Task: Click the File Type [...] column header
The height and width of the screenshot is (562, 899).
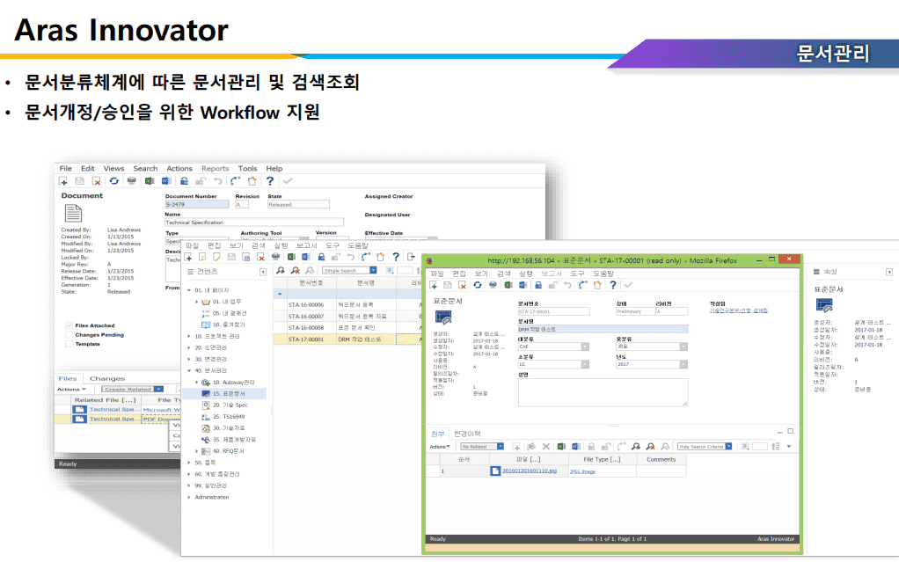Action: (602, 459)
